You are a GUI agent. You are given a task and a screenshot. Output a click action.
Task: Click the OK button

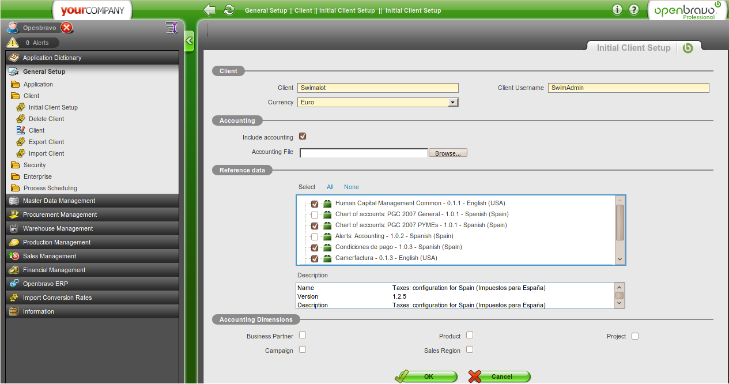pos(427,377)
